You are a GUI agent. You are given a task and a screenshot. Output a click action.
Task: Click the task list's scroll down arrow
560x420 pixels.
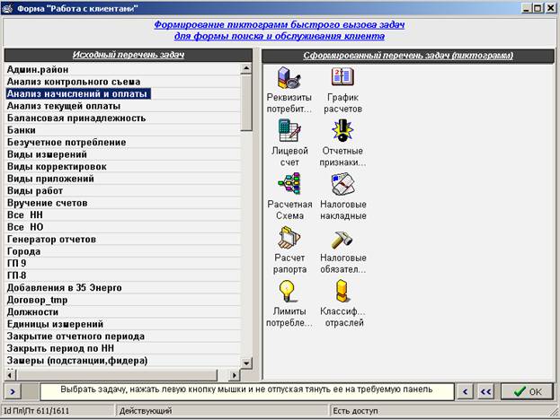(x=246, y=363)
